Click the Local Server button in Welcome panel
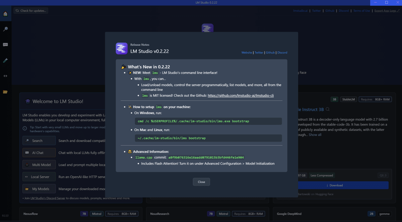Viewport: 402px width, 222px height. pos(39,177)
